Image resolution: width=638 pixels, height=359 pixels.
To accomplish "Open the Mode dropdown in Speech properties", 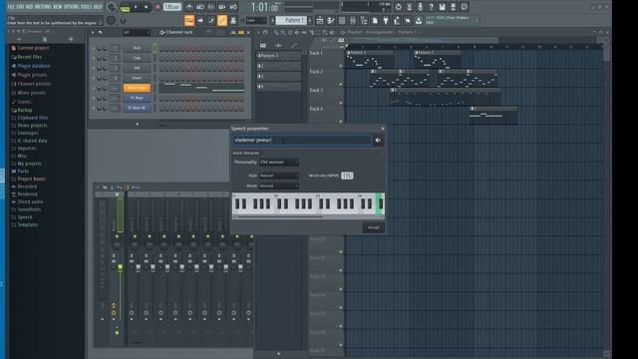I will tap(279, 186).
